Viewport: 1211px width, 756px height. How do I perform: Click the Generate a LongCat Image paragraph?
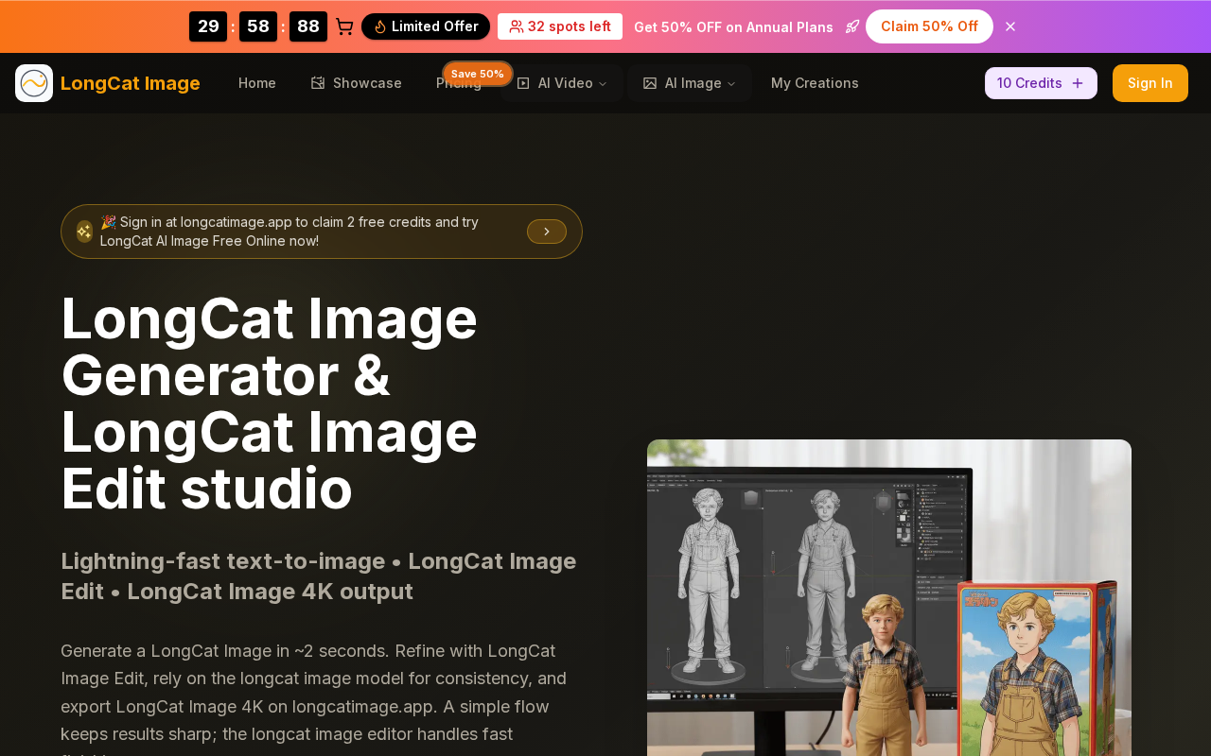pyautogui.click(x=314, y=696)
